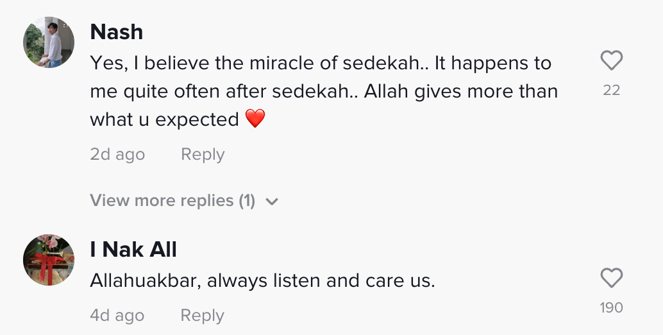Visit the I Nak All username link

tap(133, 250)
